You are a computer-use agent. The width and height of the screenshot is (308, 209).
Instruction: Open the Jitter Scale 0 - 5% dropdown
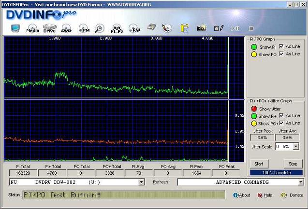tap(295, 146)
